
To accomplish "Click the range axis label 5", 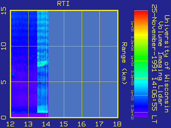I will tap(3, 82).
